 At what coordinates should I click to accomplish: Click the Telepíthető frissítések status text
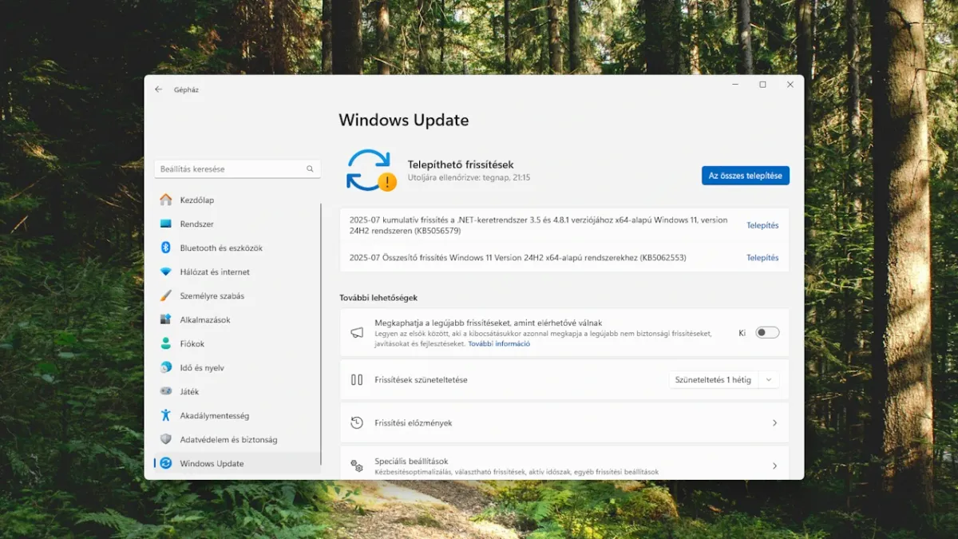461,164
